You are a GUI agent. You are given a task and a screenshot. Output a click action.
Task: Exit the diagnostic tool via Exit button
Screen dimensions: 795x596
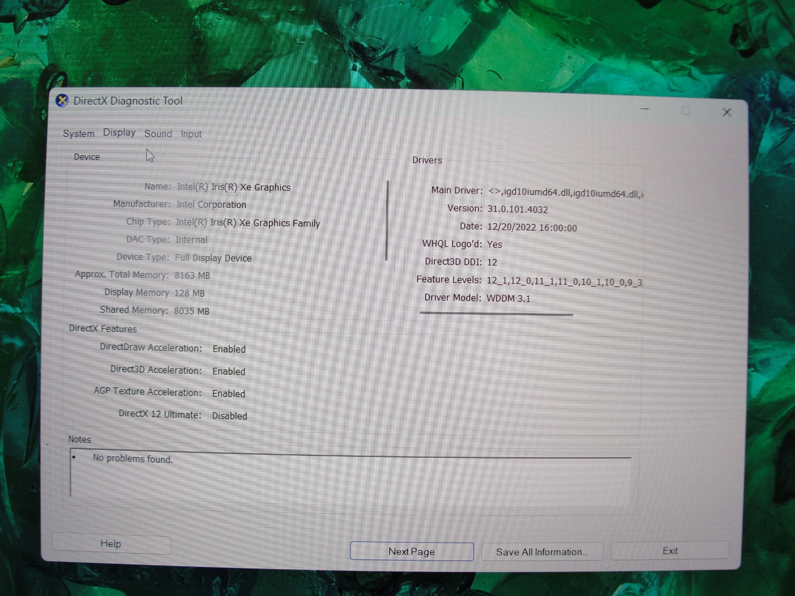click(670, 551)
